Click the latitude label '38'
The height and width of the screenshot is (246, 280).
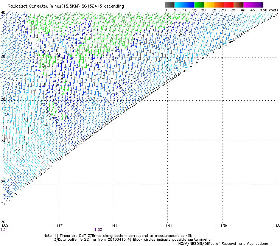click(x=3, y=56)
